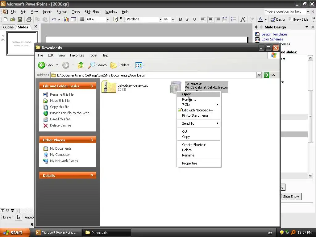The image size is (316, 237).
Task: Click the Go button next to address bar
Action: (x=269, y=75)
